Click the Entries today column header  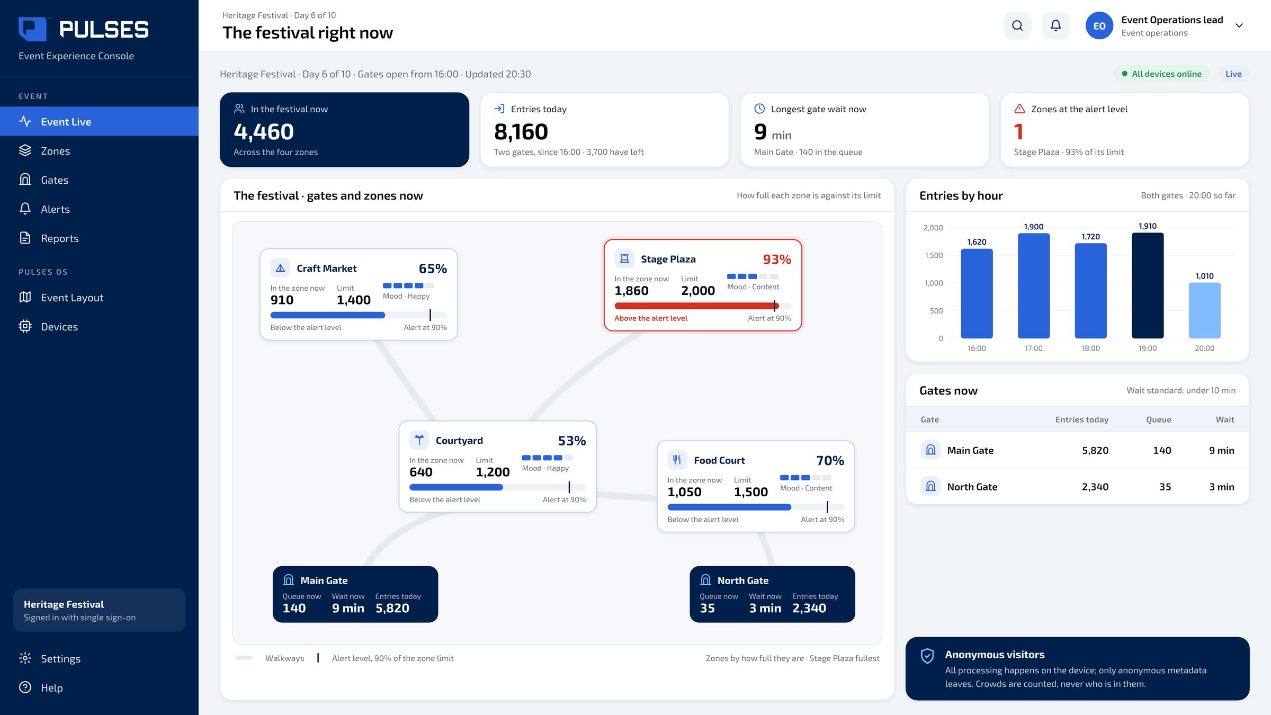(1082, 419)
